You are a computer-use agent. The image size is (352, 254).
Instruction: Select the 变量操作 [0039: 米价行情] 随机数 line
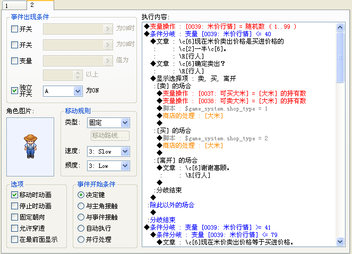point(220,27)
